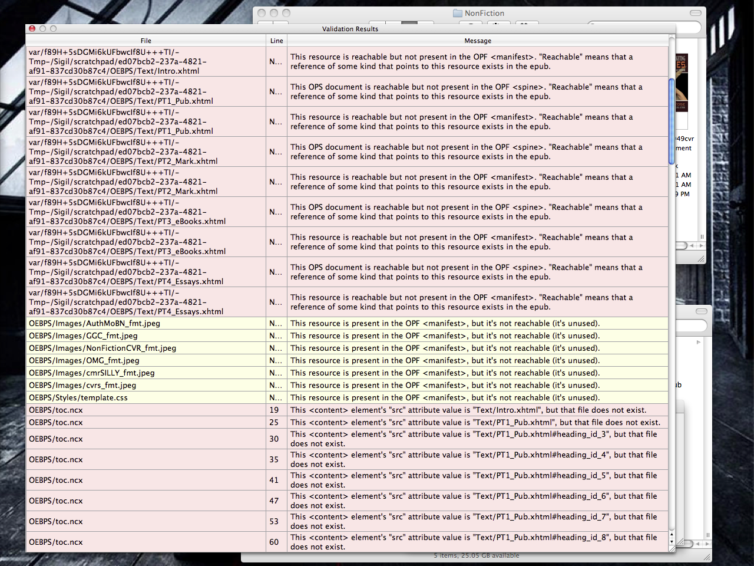Click line number 60 in the toc.ncx row
This screenshot has width=754, height=566.
pyautogui.click(x=274, y=542)
